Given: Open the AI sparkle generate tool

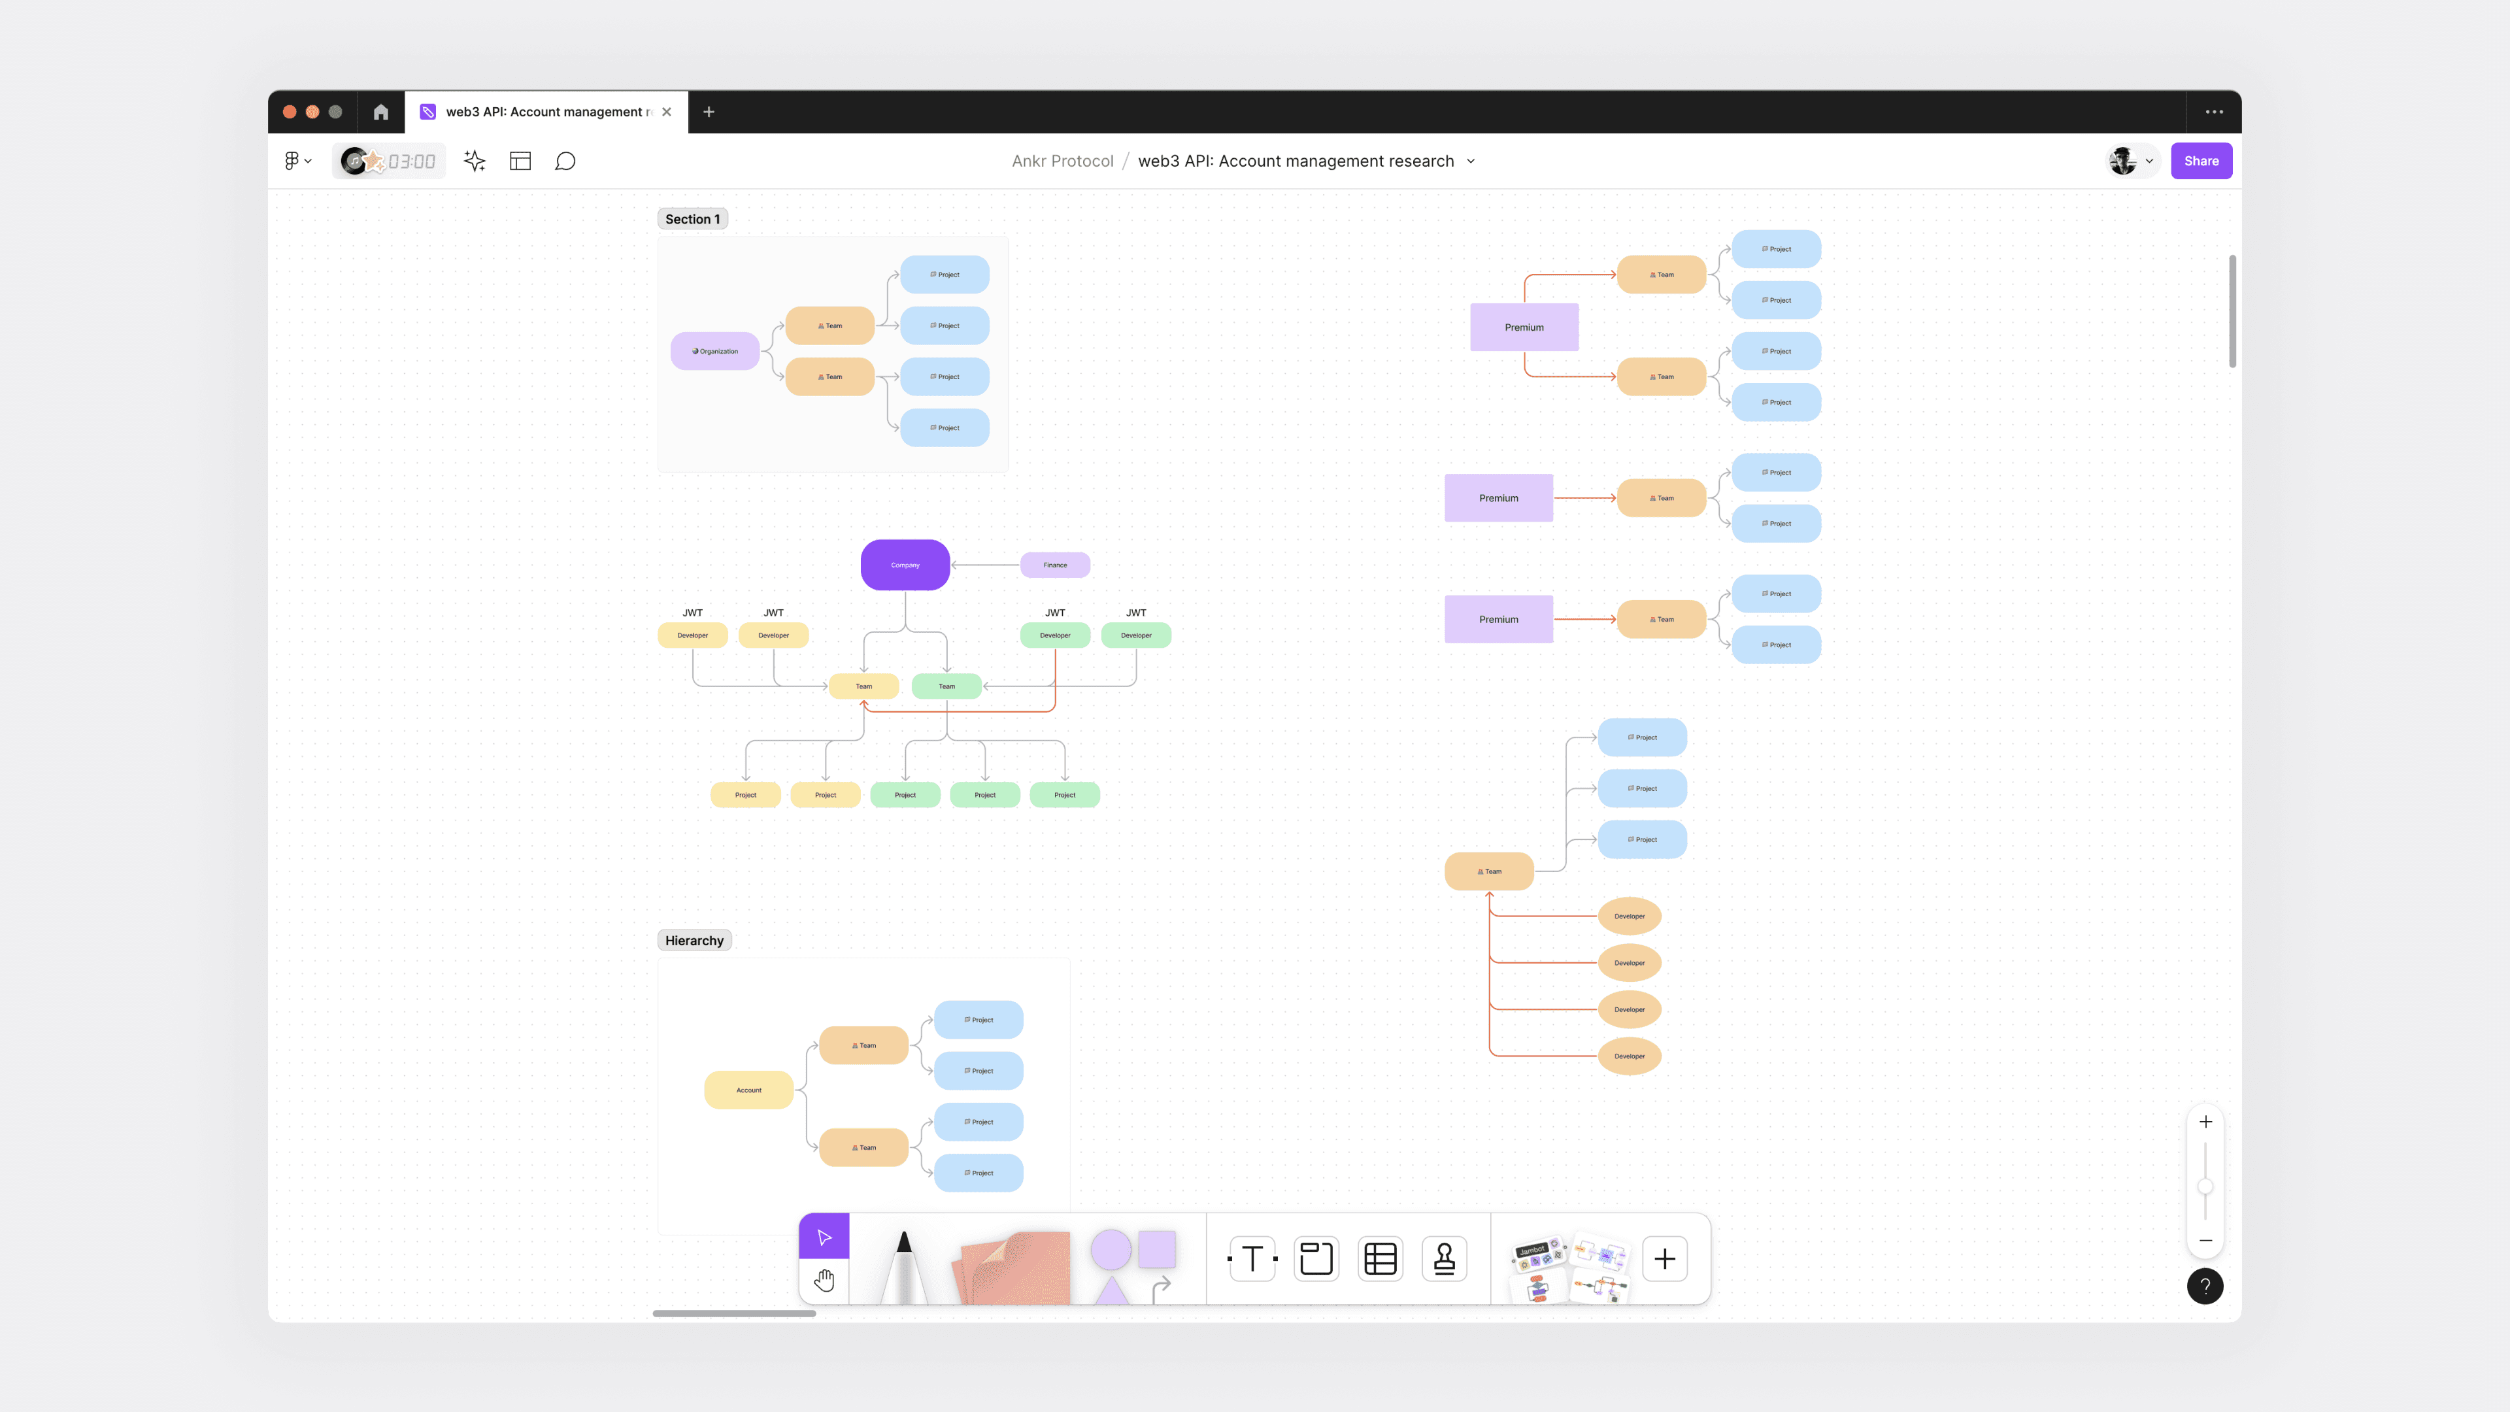Looking at the screenshot, I should [x=475, y=161].
